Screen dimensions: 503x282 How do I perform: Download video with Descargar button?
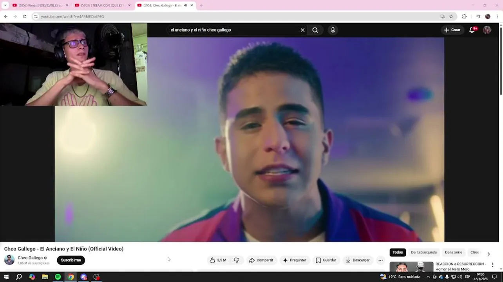357,260
